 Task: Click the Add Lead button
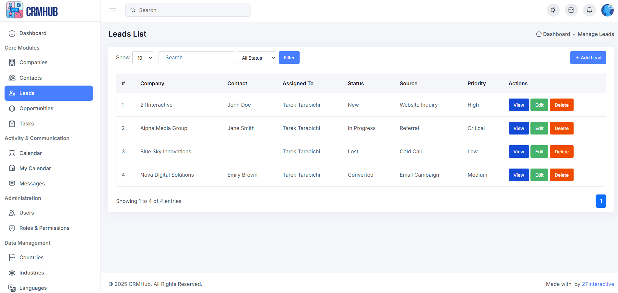click(x=588, y=58)
